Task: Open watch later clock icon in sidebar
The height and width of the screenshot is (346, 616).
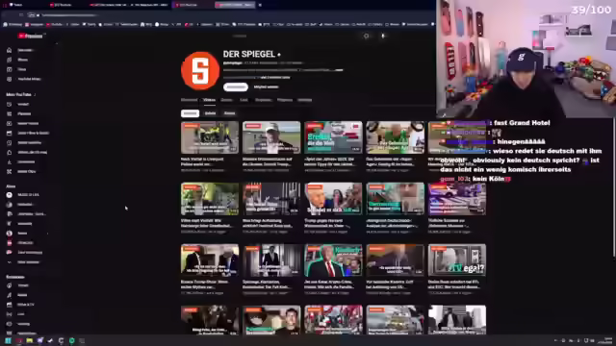Action: pyautogui.click(x=9, y=143)
